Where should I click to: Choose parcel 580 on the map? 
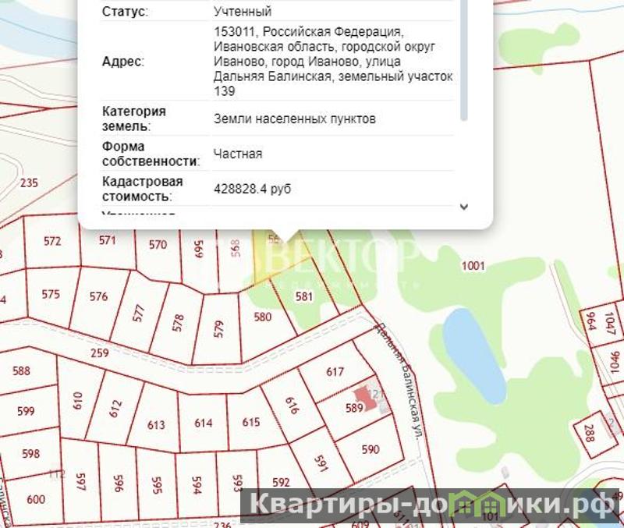point(263,317)
